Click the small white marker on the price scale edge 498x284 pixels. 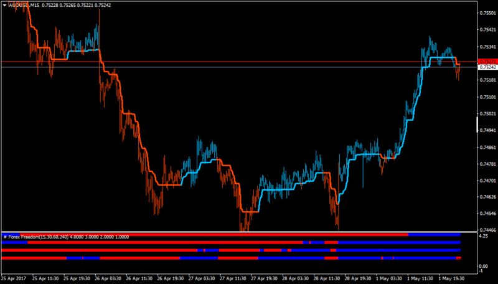coord(477,125)
